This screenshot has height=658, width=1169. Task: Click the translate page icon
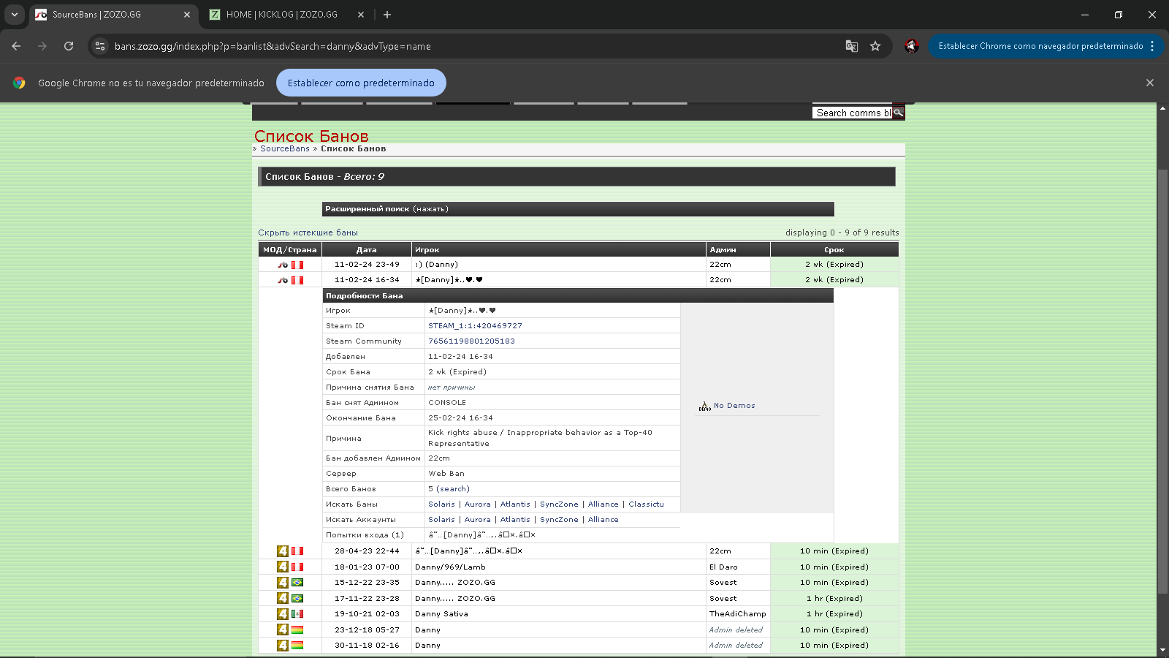click(852, 46)
